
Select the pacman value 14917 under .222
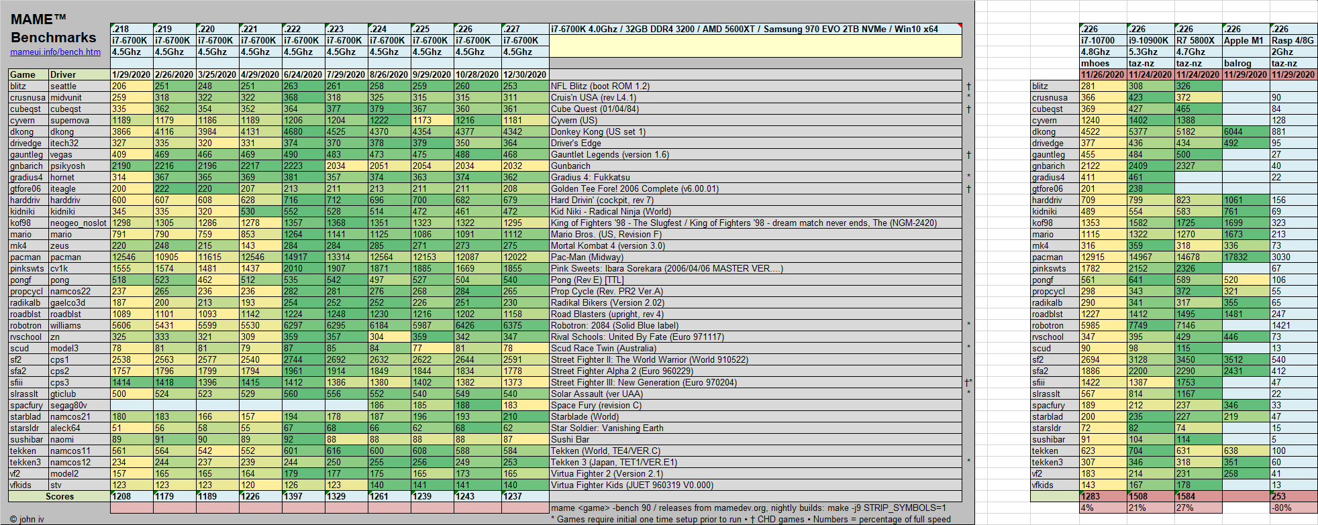(x=303, y=257)
